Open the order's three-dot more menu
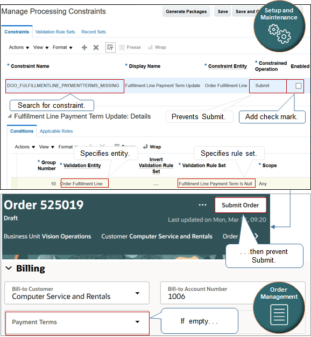311x337 pixels. 202,205
